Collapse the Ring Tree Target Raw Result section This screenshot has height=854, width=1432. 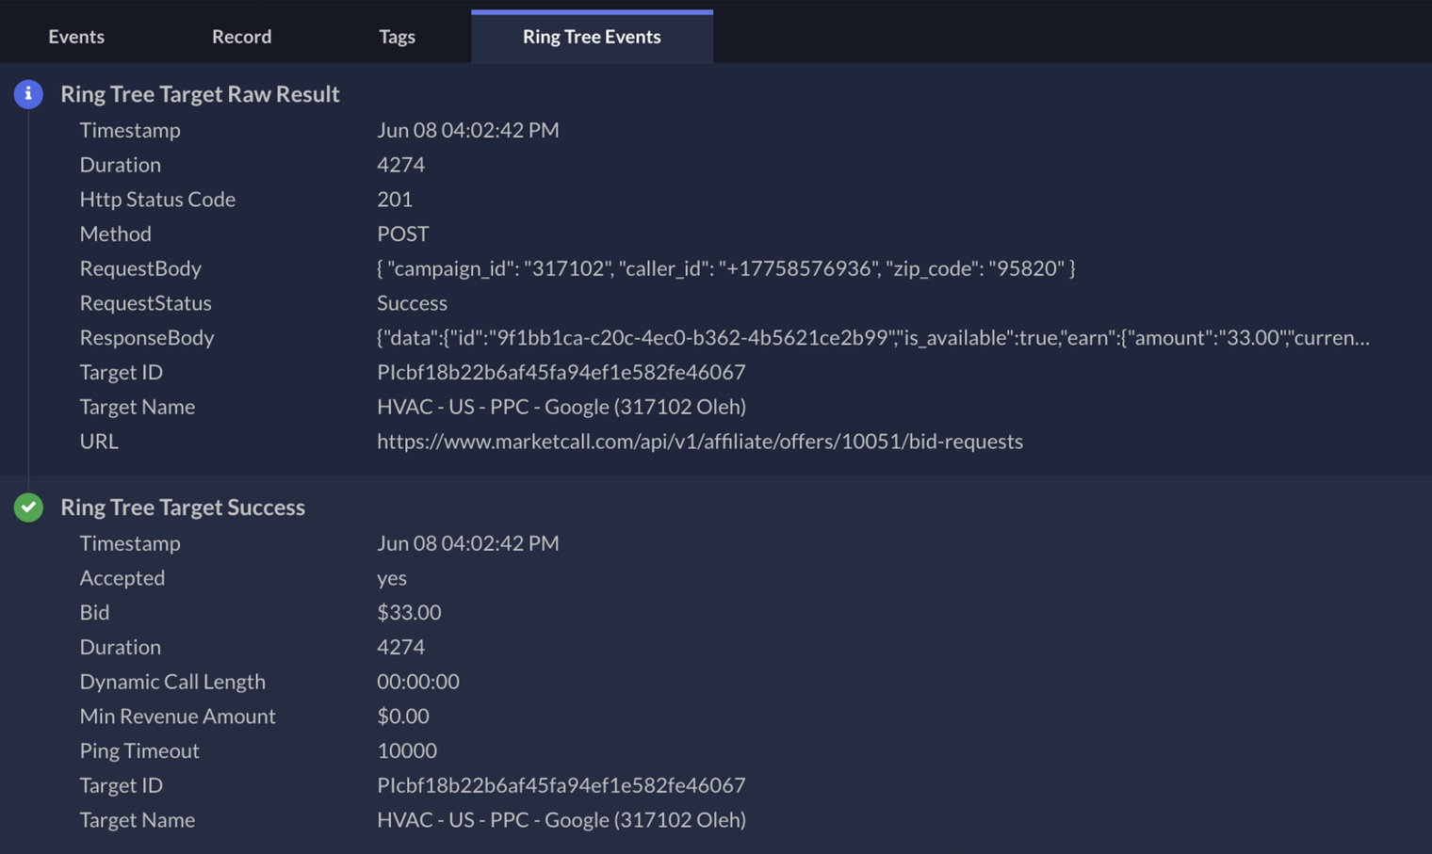coord(200,94)
